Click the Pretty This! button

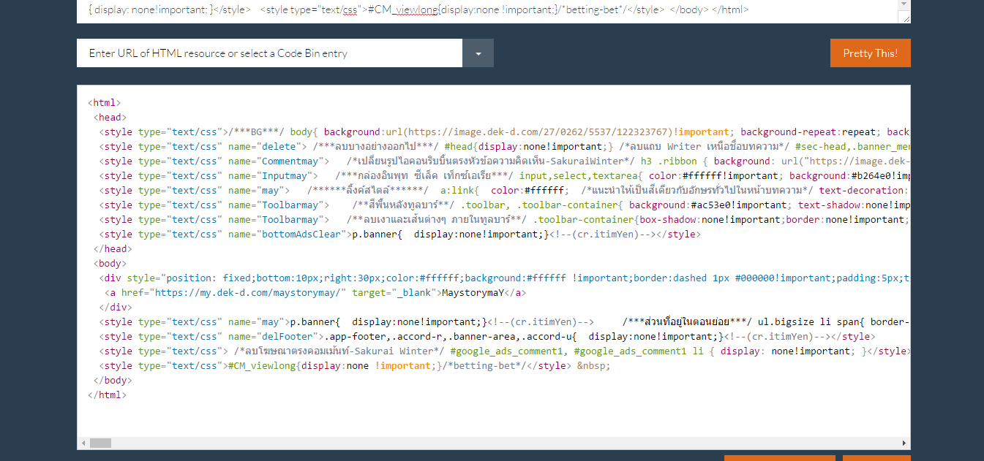(870, 53)
